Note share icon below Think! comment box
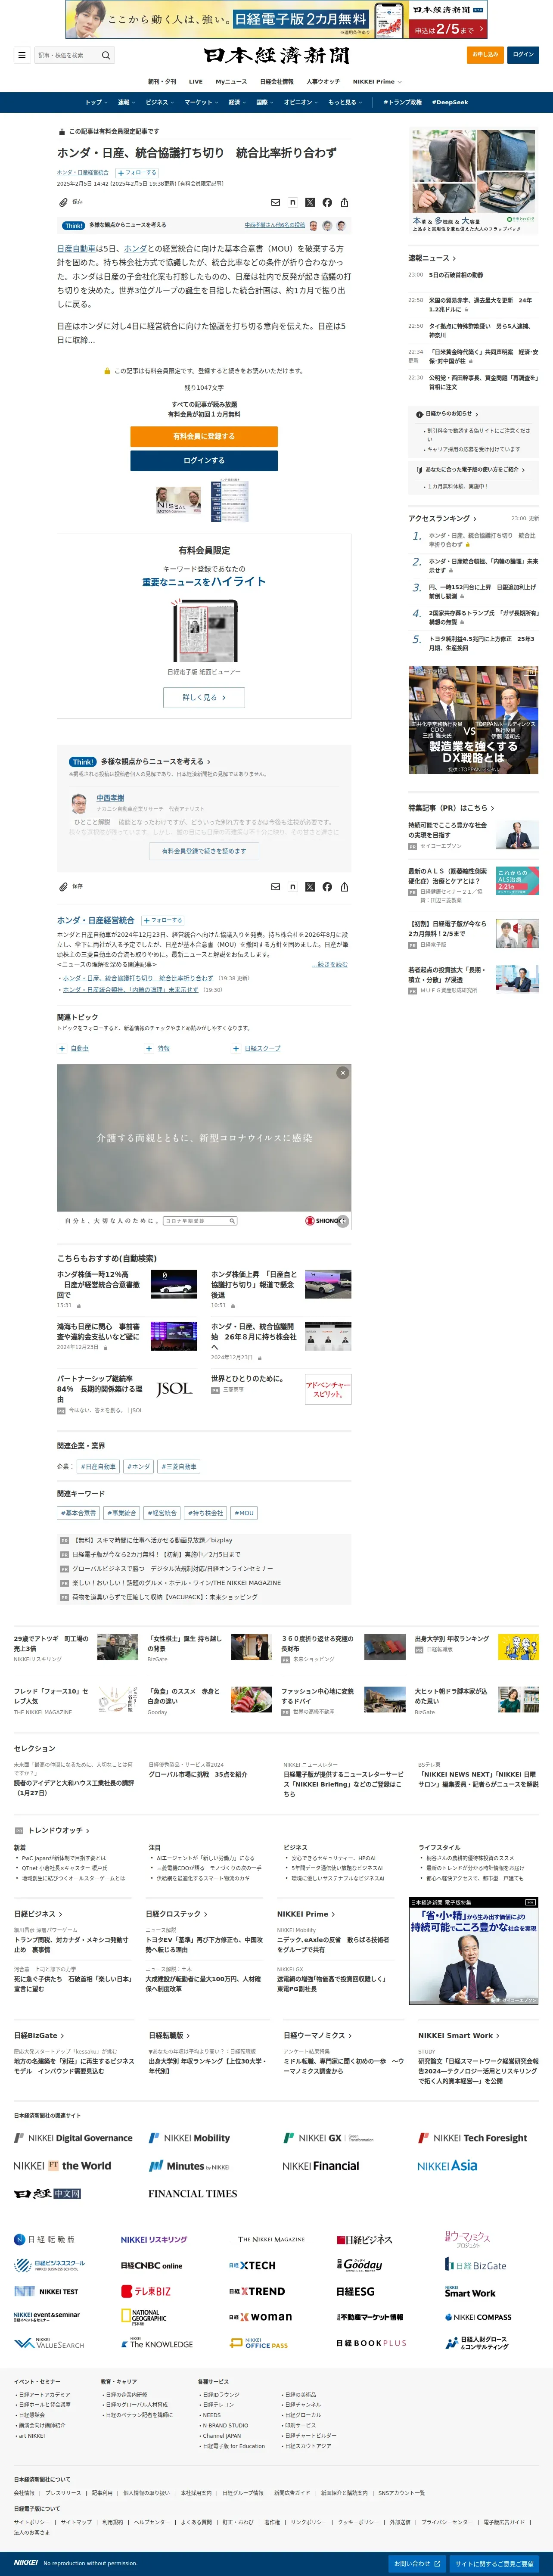The width and height of the screenshot is (553, 2576). pyautogui.click(x=292, y=886)
